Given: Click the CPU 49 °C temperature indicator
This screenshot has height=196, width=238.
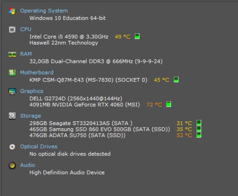Looking at the screenshot, I should pyautogui.click(x=123, y=37).
